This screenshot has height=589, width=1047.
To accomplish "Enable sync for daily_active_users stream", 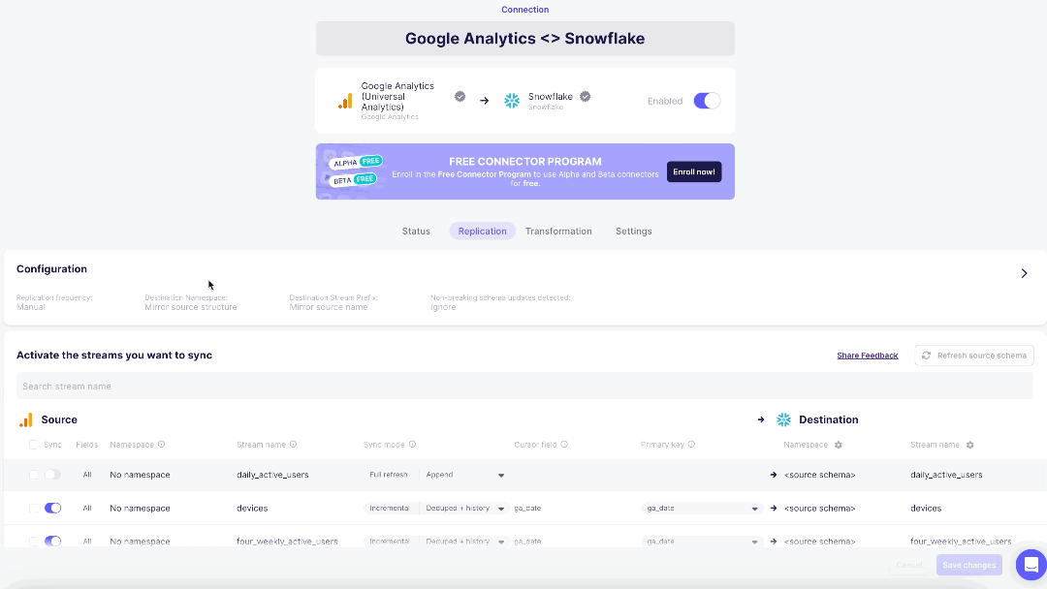I will [x=52, y=475].
